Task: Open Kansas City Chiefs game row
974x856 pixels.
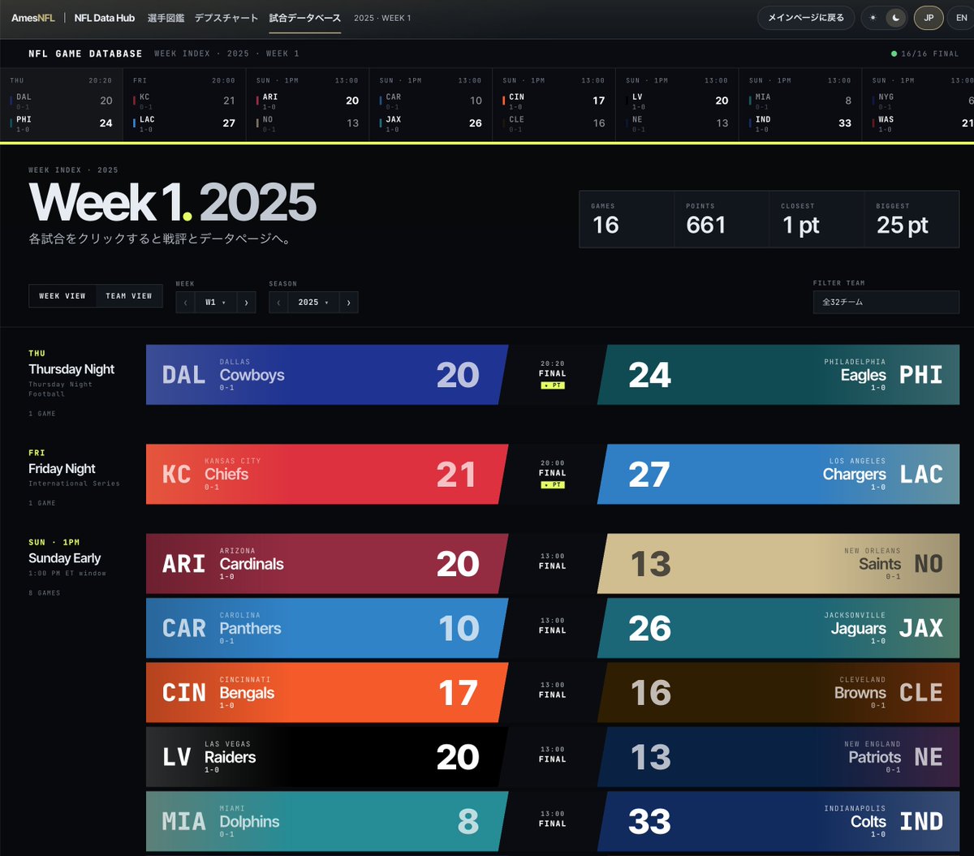Action: [x=327, y=474]
